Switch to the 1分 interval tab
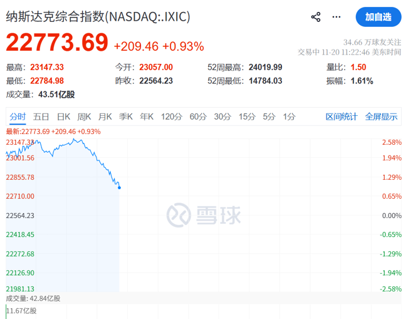 tap(289, 117)
